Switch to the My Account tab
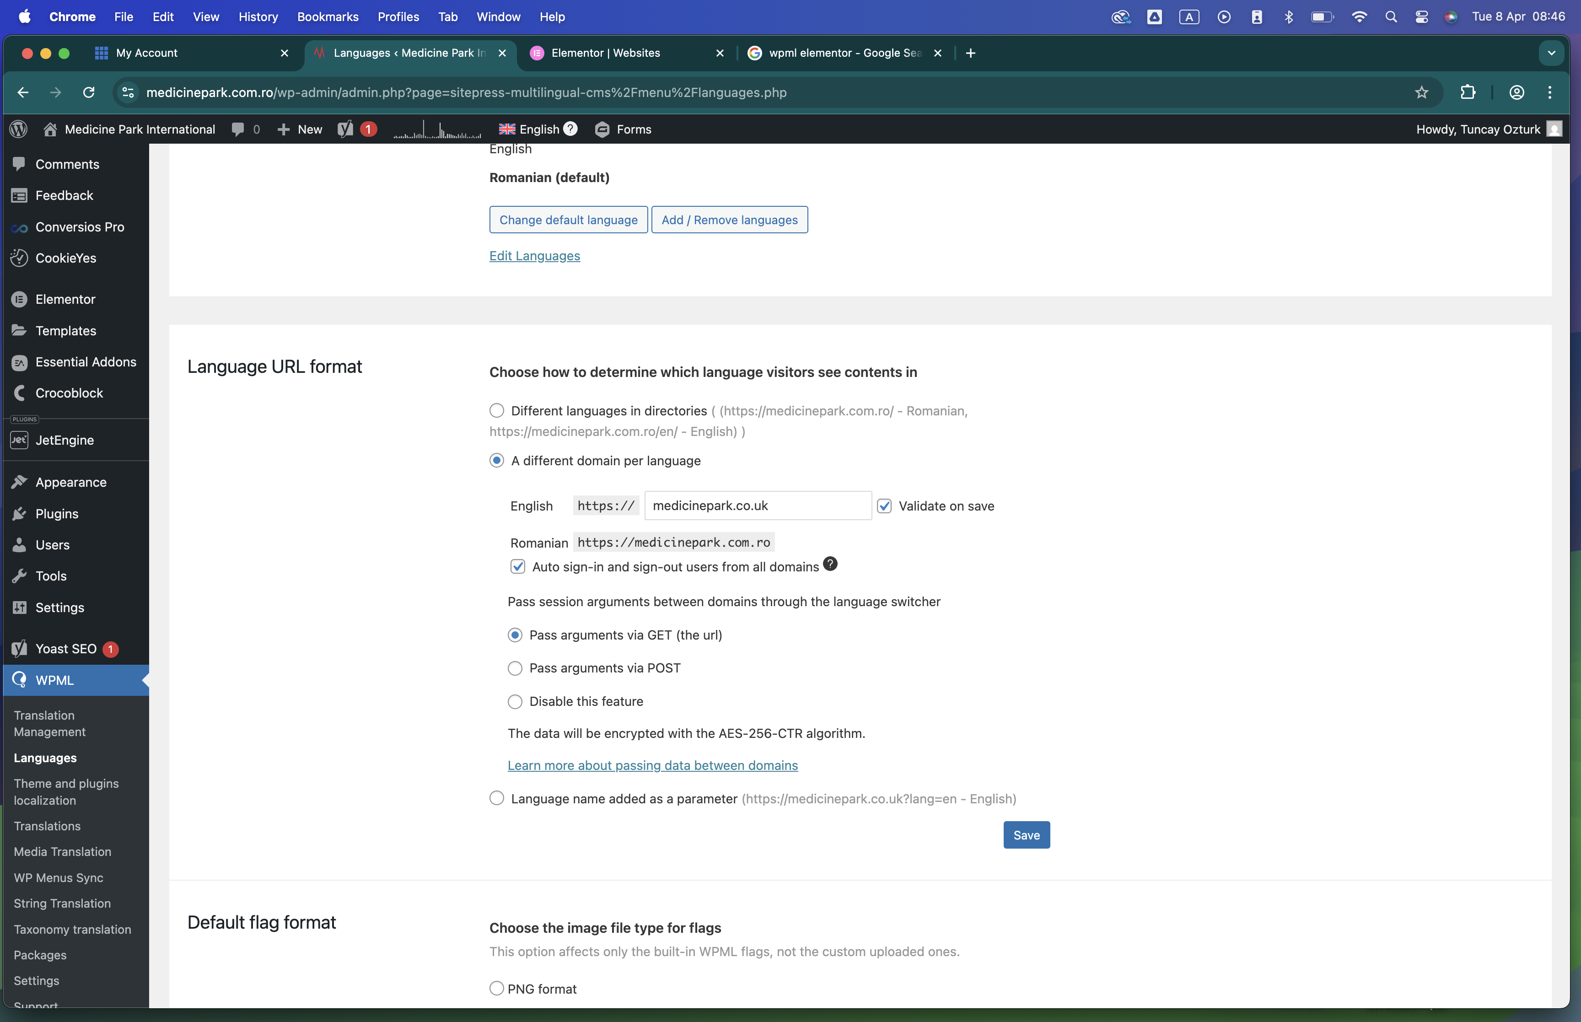The image size is (1581, 1022). coord(193,53)
